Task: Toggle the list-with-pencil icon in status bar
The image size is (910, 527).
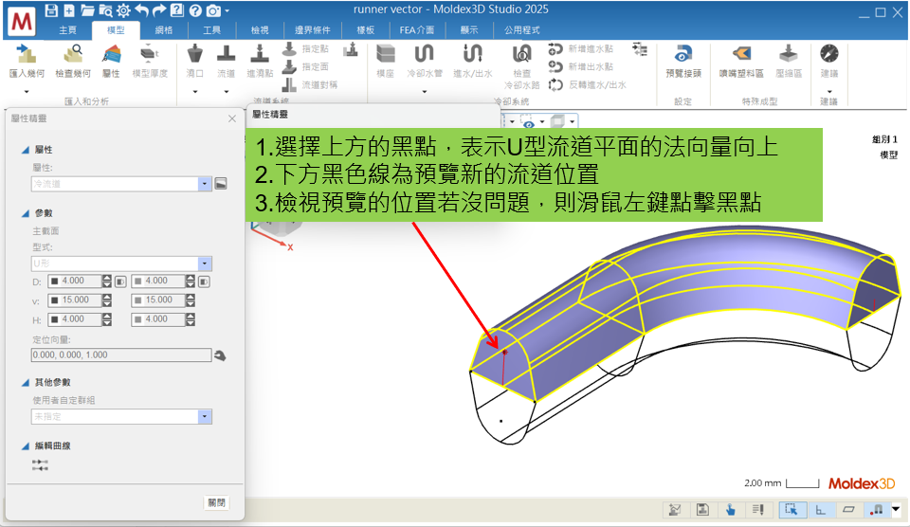Action: tap(758, 510)
